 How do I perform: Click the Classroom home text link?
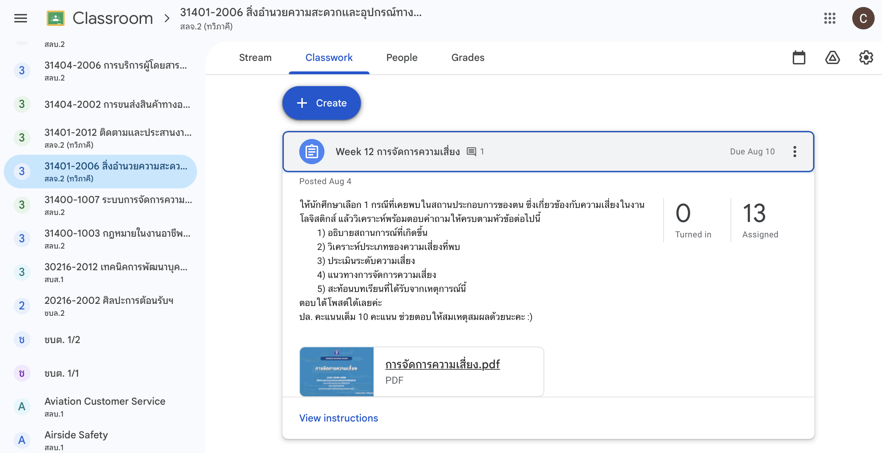pyautogui.click(x=113, y=18)
